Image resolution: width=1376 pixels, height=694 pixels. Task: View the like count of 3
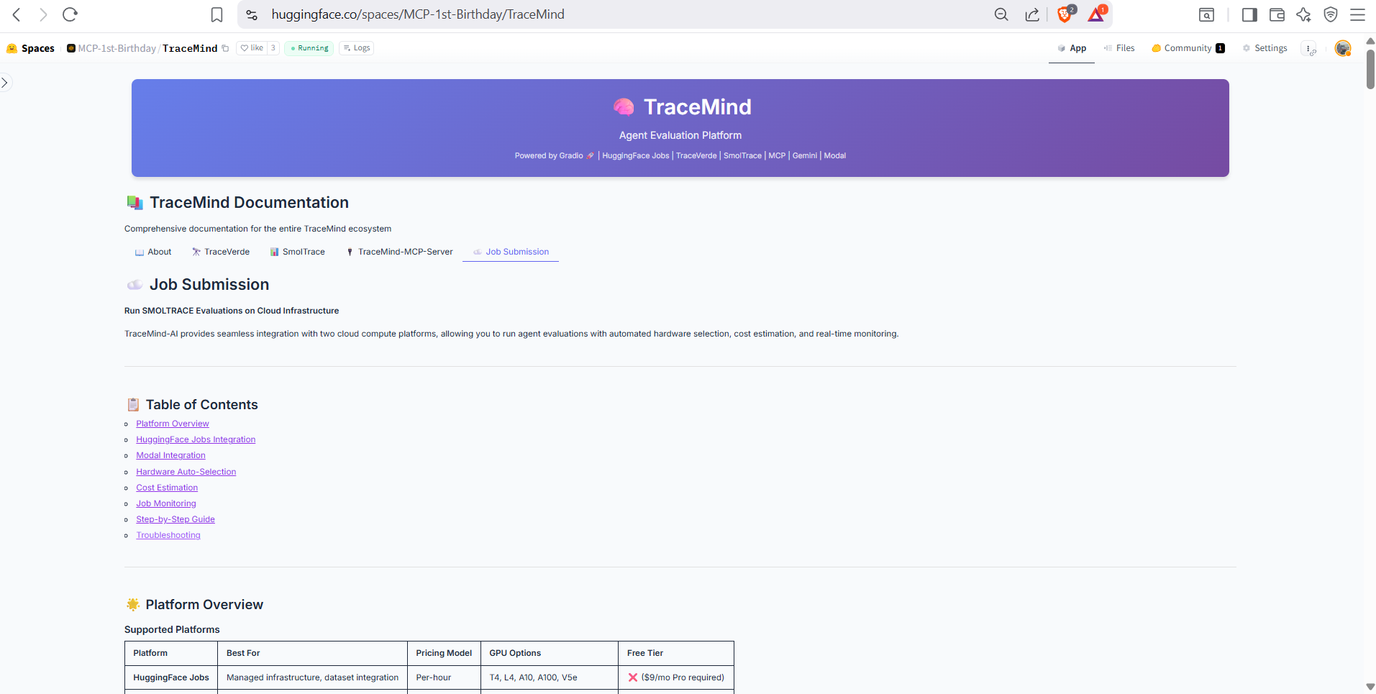[x=273, y=48]
